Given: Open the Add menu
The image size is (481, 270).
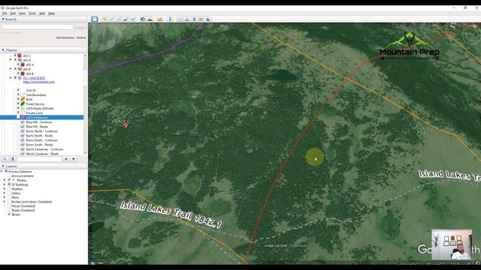Looking at the screenshot, I should tap(42, 13).
